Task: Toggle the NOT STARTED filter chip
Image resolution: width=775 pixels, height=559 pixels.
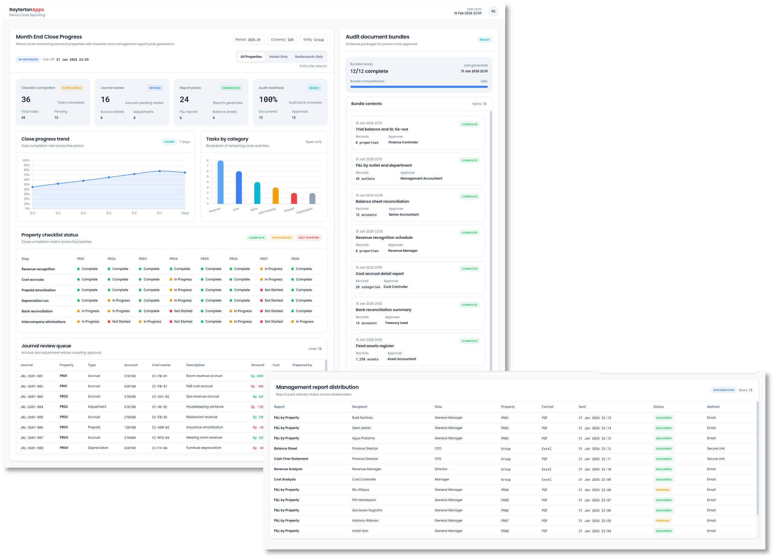Action: tap(308, 238)
